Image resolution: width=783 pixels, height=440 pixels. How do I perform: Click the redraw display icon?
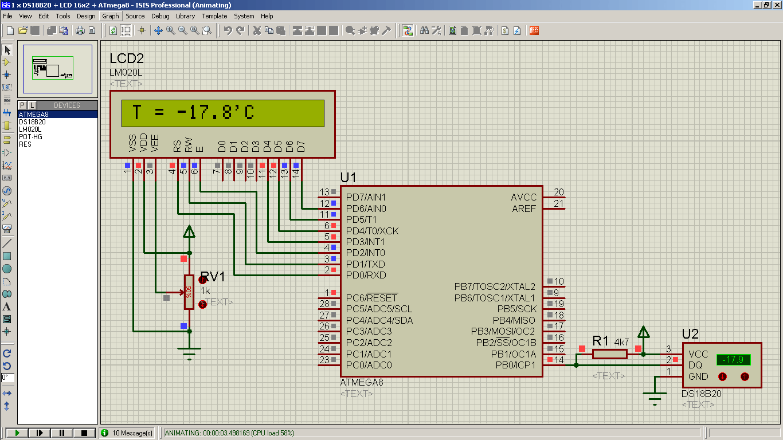tap(113, 30)
